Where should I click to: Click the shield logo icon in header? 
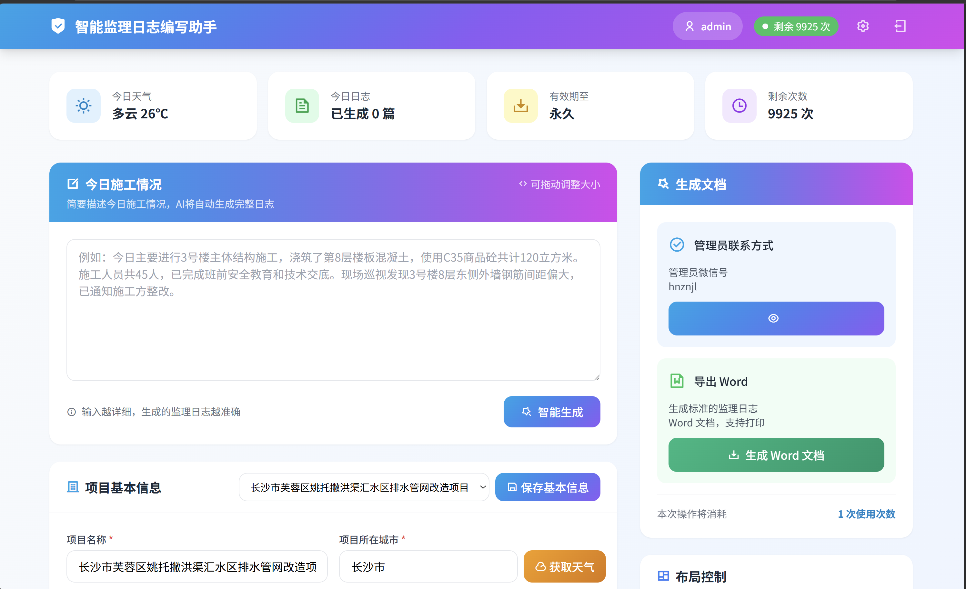tap(58, 26)
